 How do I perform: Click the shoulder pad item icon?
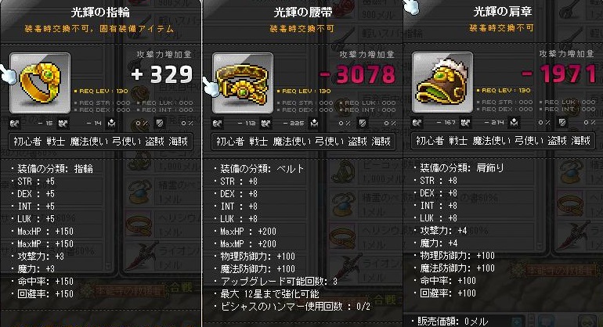pyautogui.click(x=442, y=82)
